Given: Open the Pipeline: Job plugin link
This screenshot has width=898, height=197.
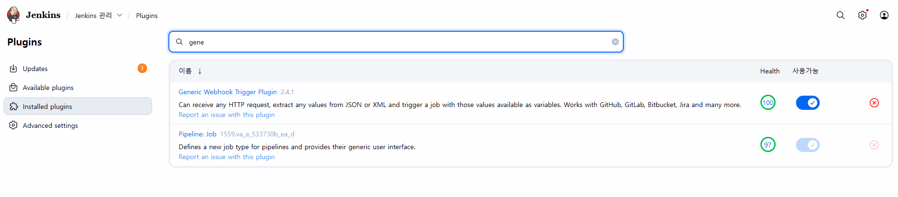Looking at the screenshot, I should [197, 134].
